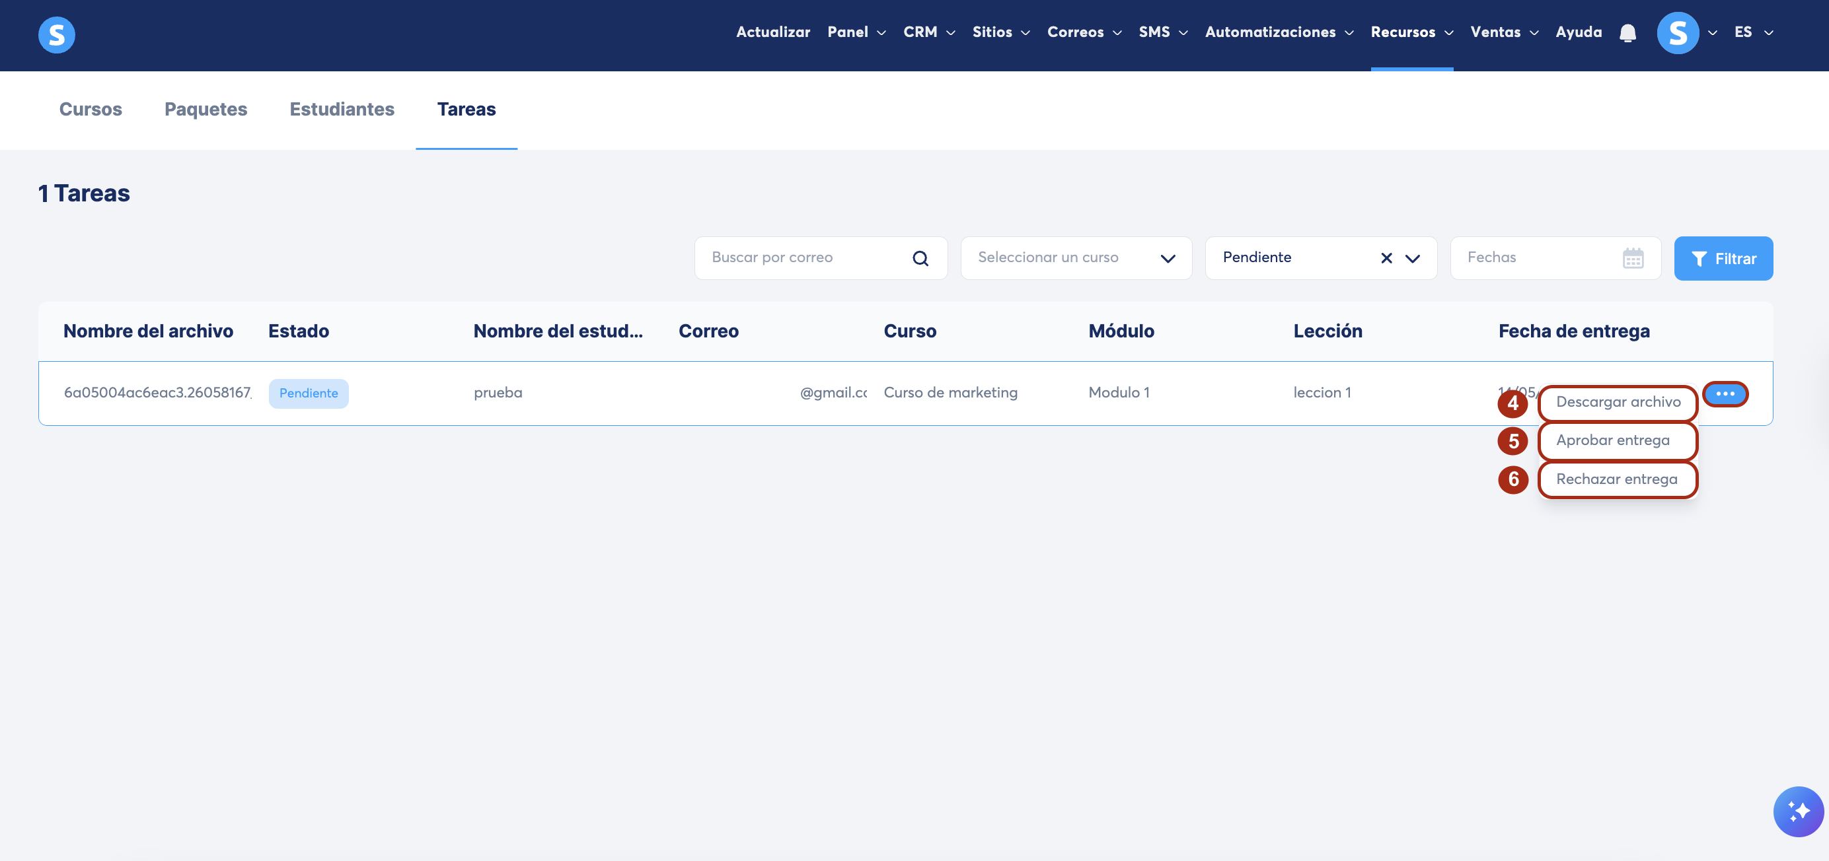Expand the Pendiente status dropdown

coord(1412,258)
